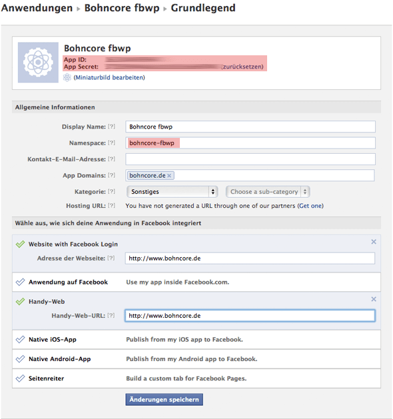Go to Bohncore fbwp in the breadcrumb
The image size is (393, 419).
(x=122, y=8)
